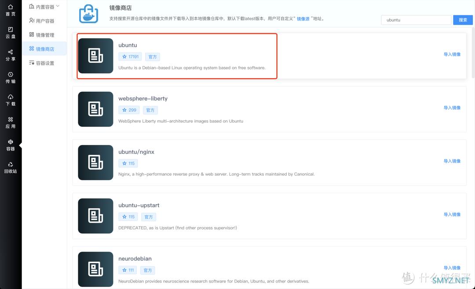The image size is (475, 289).
Task: Open 下载 download section
Action: [x=11, y=100]
